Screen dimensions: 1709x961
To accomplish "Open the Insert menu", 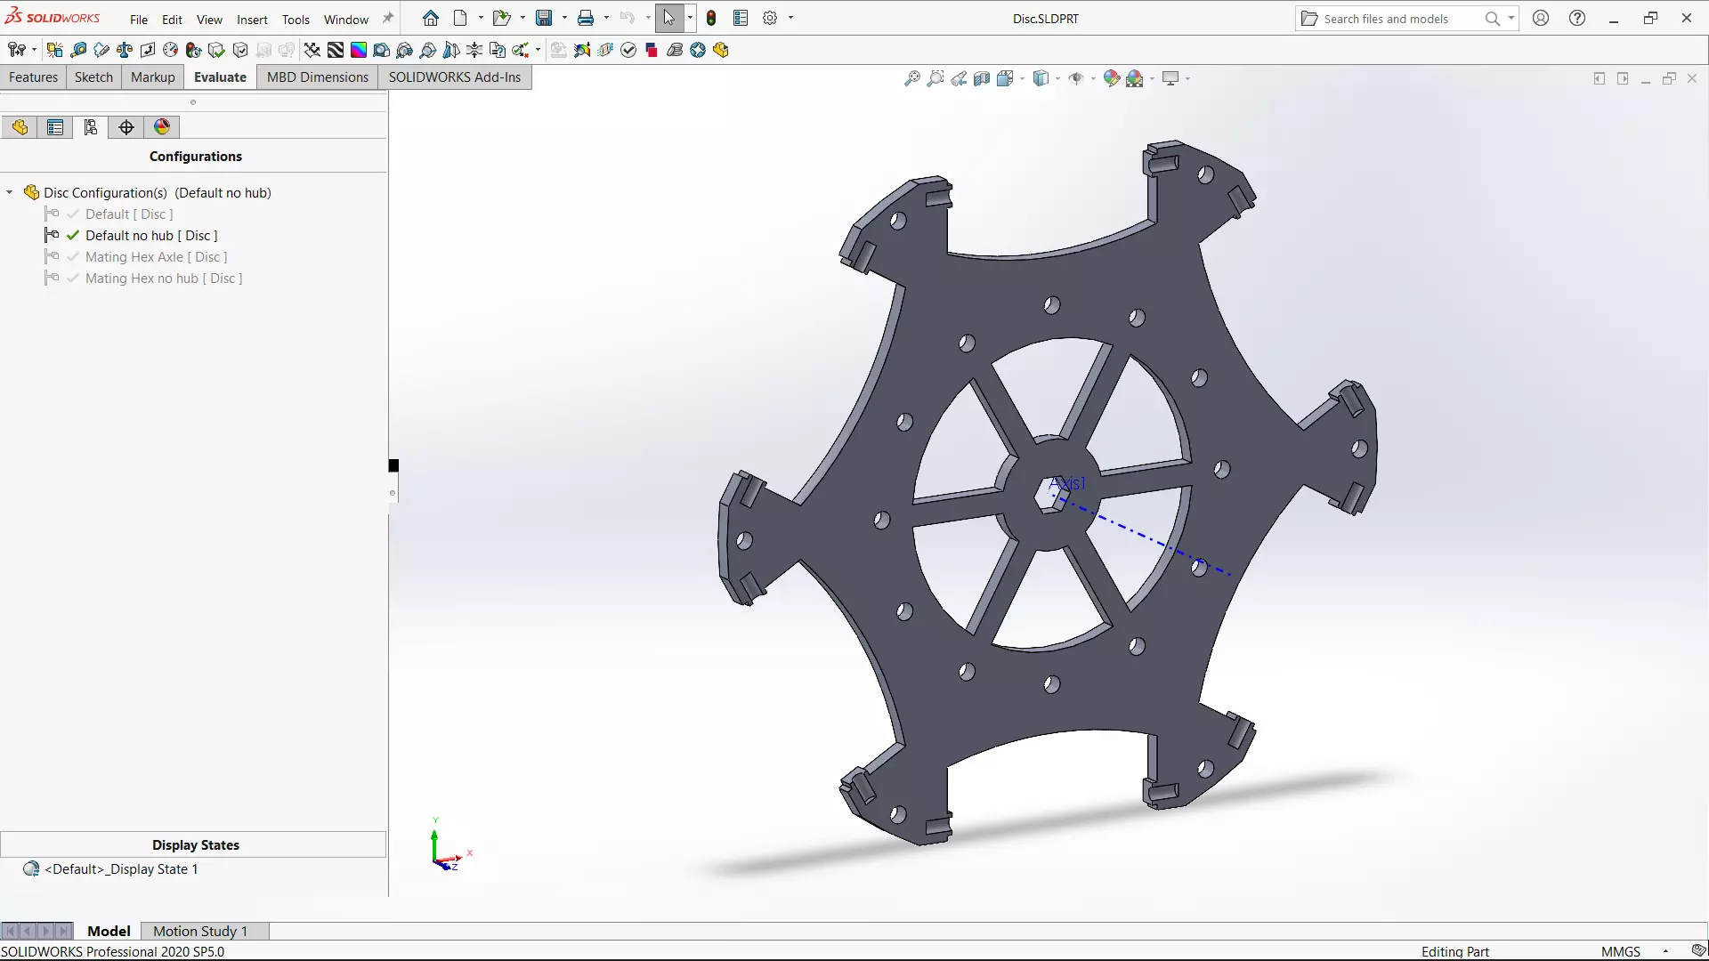I will [x=252, y=19].
